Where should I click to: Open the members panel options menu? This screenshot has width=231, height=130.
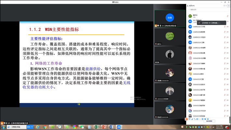(228, 6)
